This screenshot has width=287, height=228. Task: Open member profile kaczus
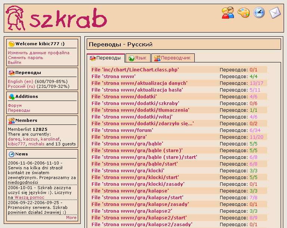tap(30, 139)
